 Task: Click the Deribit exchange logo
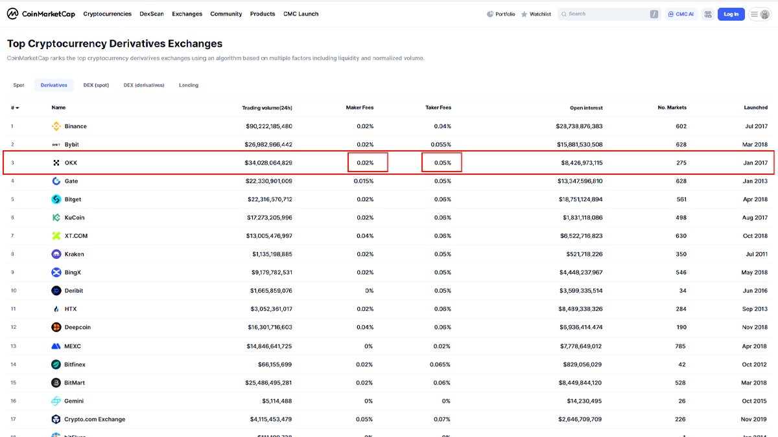click(56, 291)
